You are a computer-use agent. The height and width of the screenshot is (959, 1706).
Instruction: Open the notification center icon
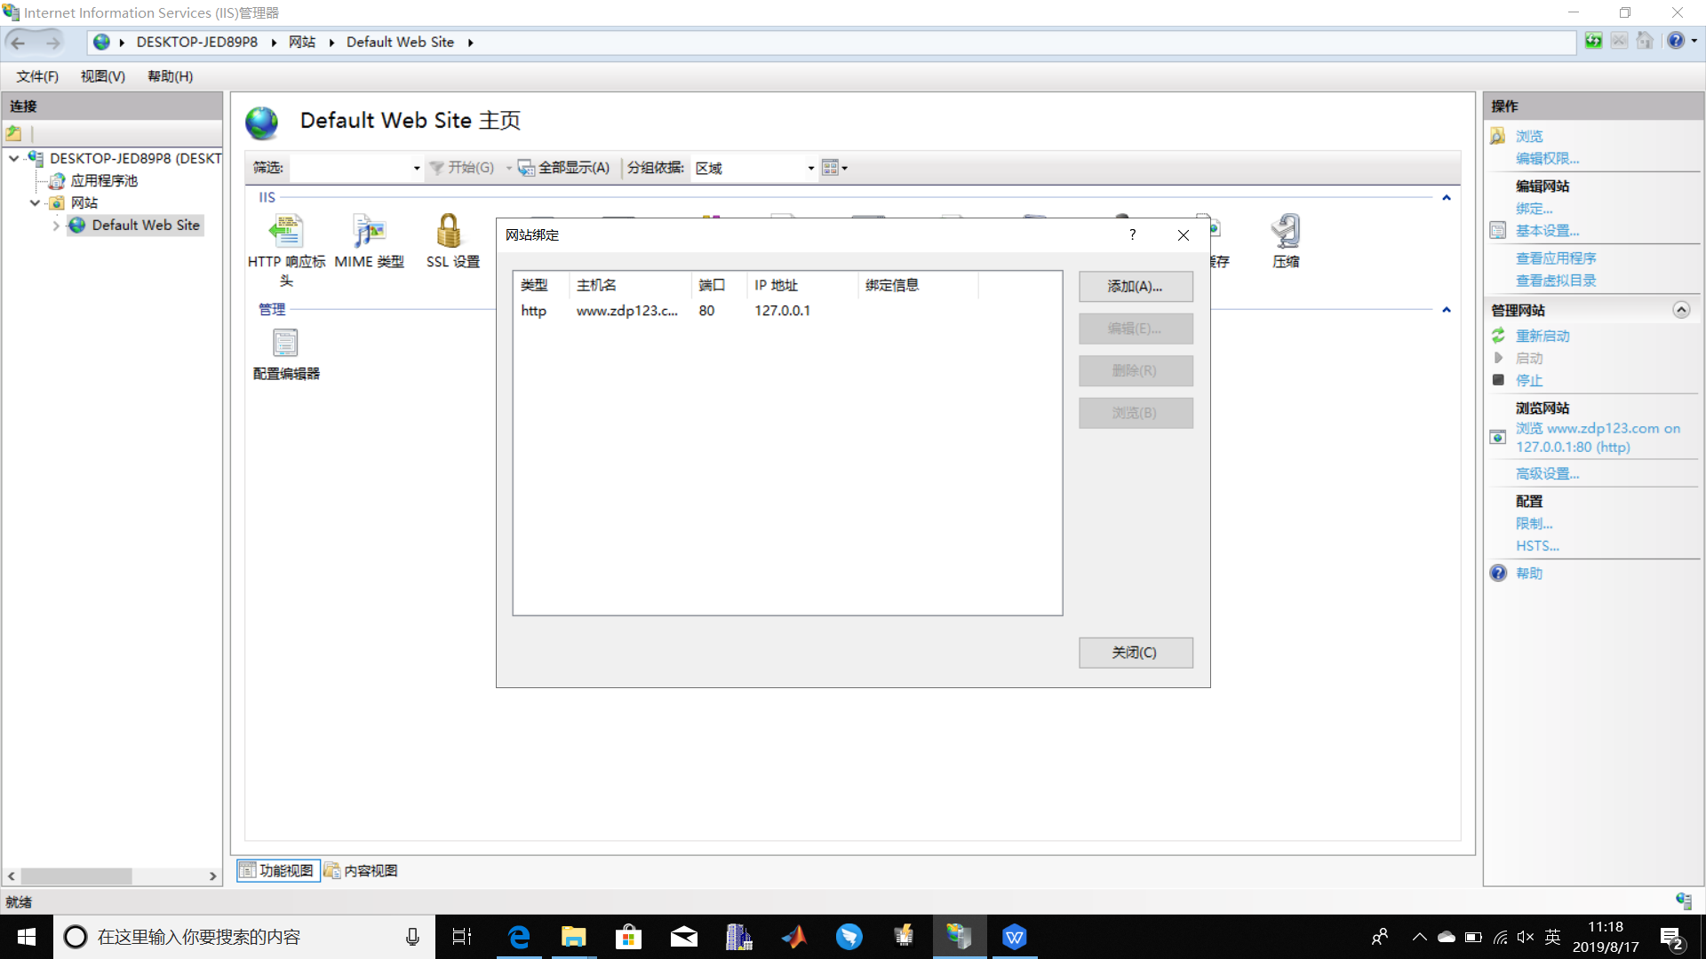1672,938
